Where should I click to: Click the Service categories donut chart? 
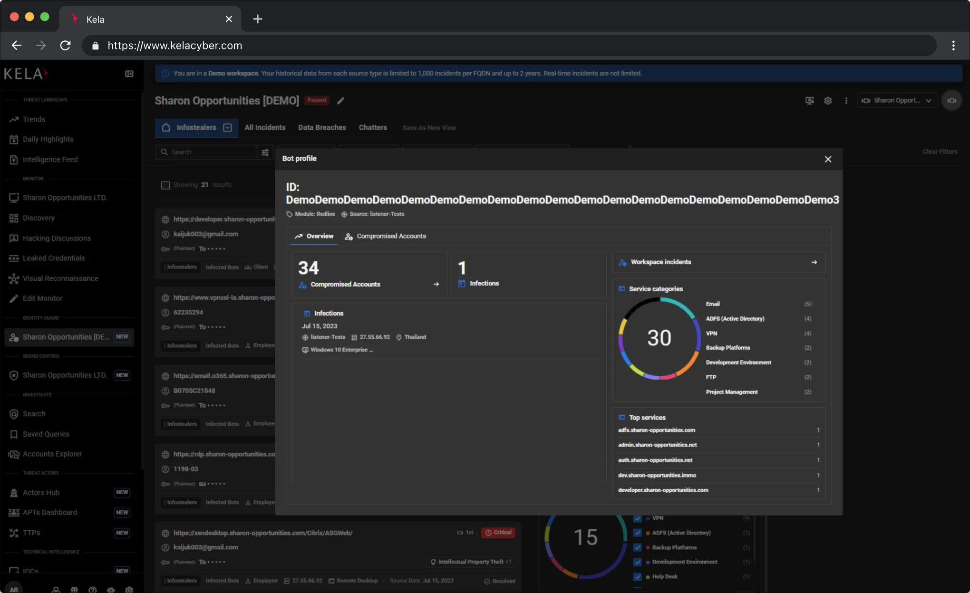coord(659,338)
